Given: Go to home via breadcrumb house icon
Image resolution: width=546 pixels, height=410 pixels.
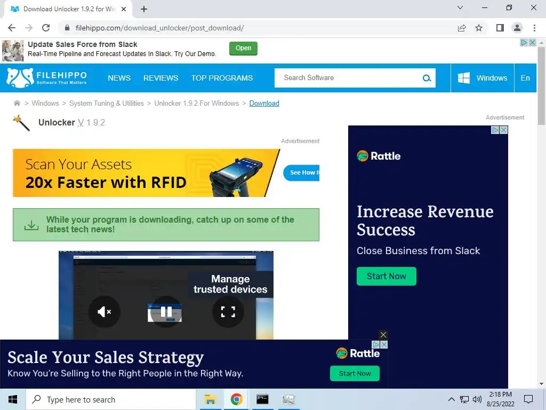Looking at the screenshot, I should [x=17, y=103].
